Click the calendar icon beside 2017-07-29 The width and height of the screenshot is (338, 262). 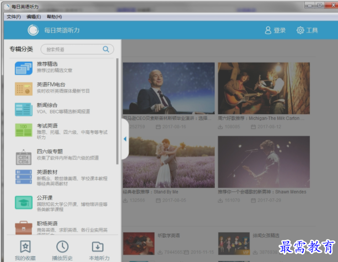tap(253, 200)
